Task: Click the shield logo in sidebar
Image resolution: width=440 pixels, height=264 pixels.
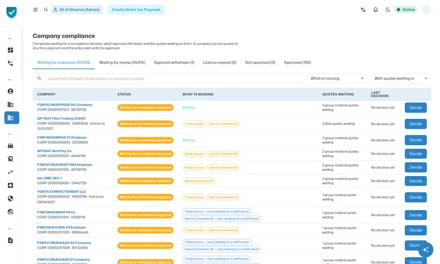Action: (12, 12)
